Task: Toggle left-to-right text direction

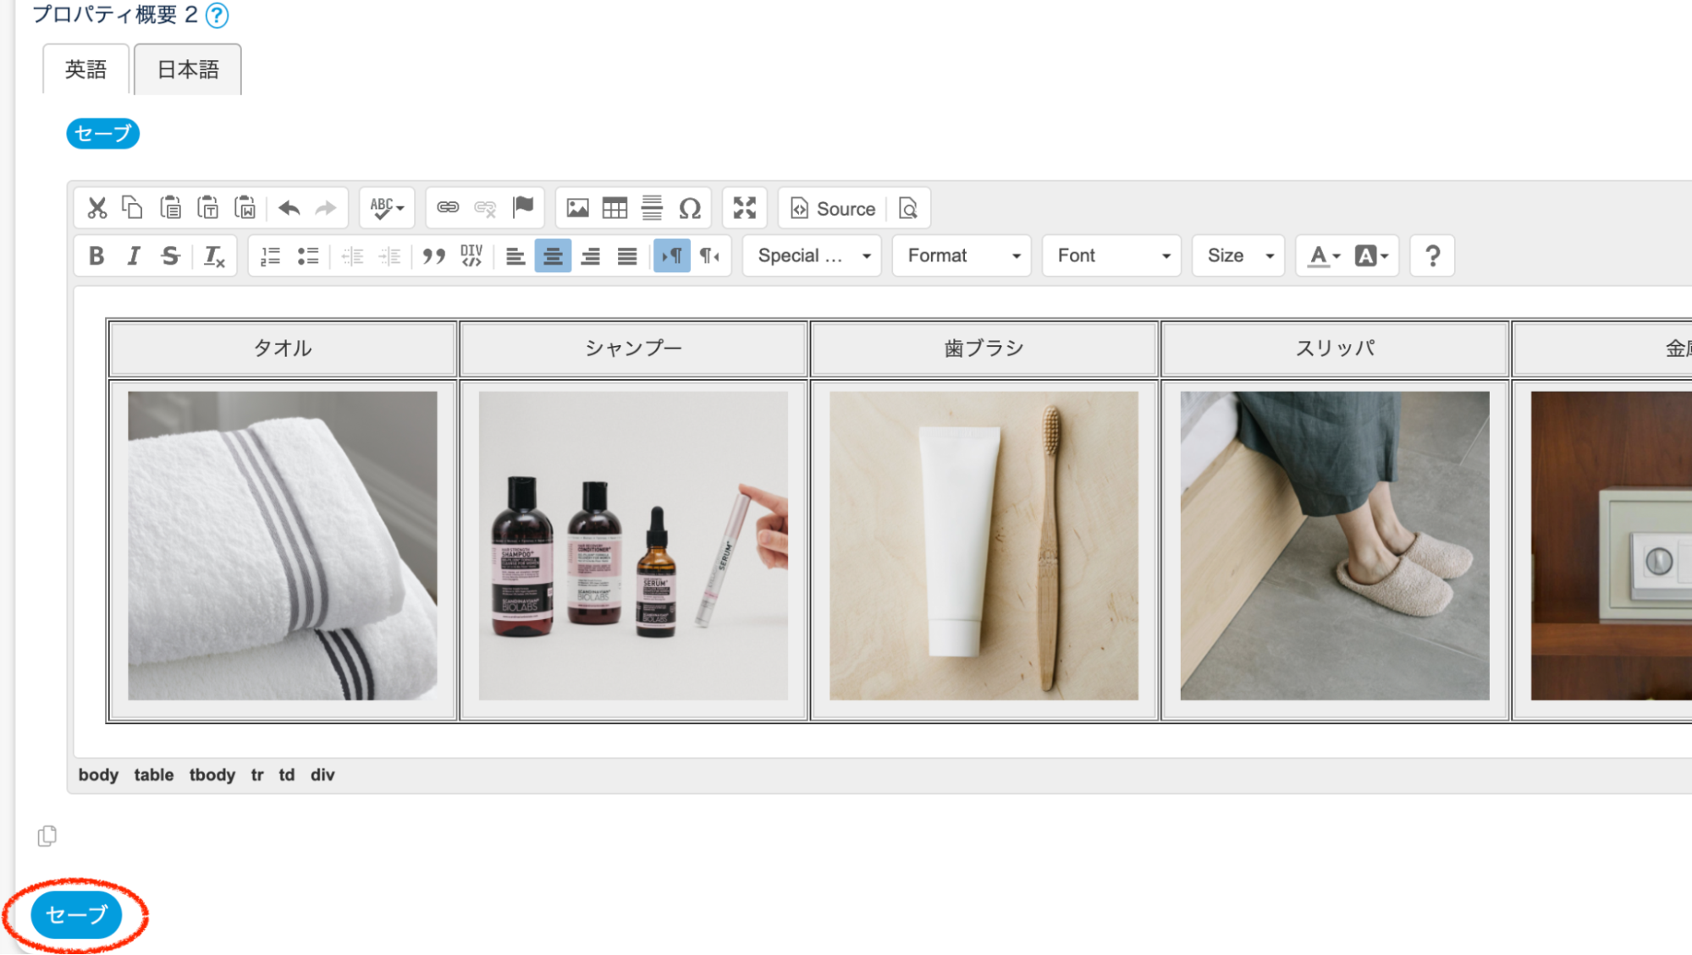Action: [671, 256]
